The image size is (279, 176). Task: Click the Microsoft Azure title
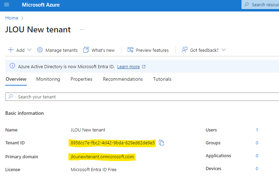[41, 5]
